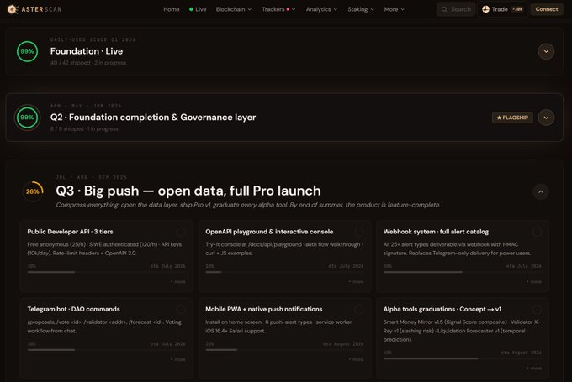Click the Trade button
572x382 pixels.
pyautogui.click(x=503, y=9)
